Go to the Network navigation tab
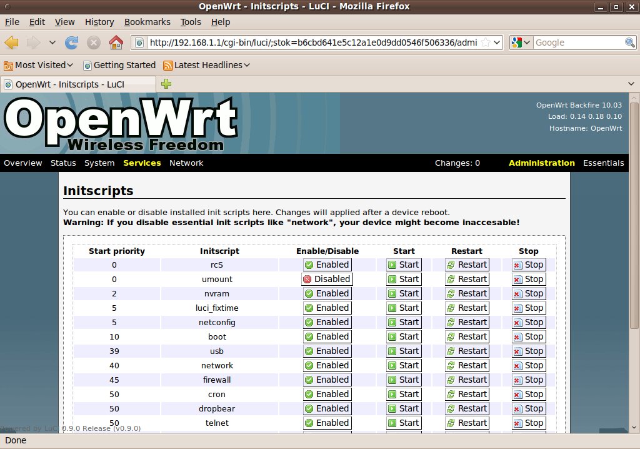Viewport: 640px width, 449px height. point(186,163)
